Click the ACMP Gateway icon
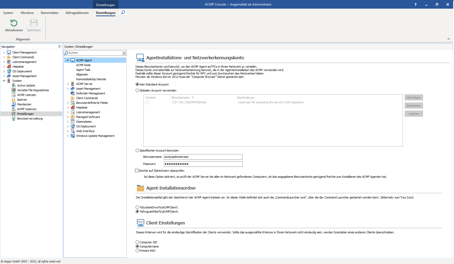This screenshot has width=454, height=264. tap(14, 109)
